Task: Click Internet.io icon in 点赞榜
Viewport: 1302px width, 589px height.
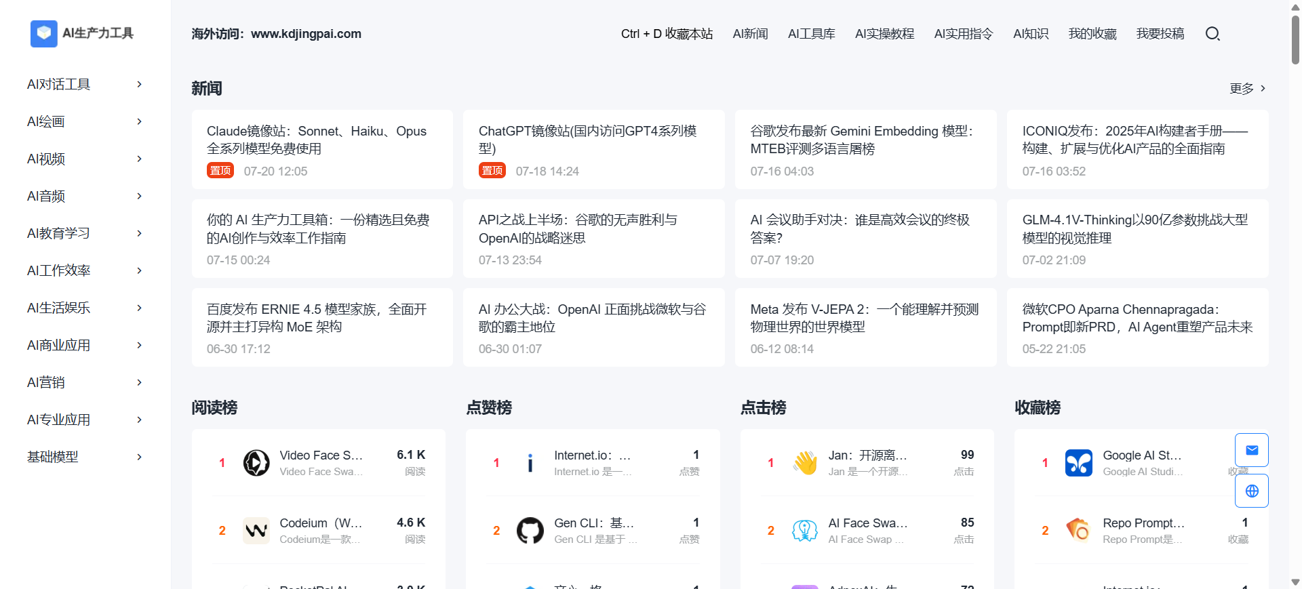Action: 530,463
